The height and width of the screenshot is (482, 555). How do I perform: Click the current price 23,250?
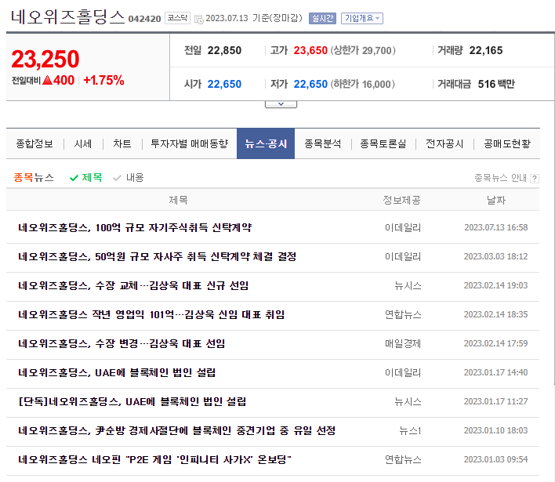(45, 59)
